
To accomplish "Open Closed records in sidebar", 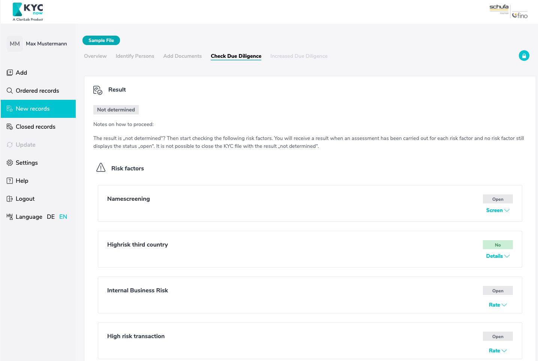I will (38, 126).
